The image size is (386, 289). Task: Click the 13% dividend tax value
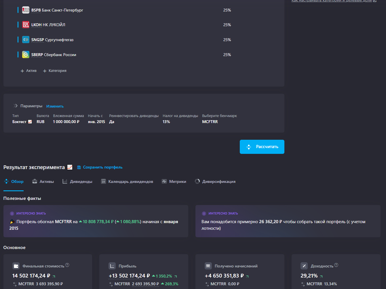(166, 122)
